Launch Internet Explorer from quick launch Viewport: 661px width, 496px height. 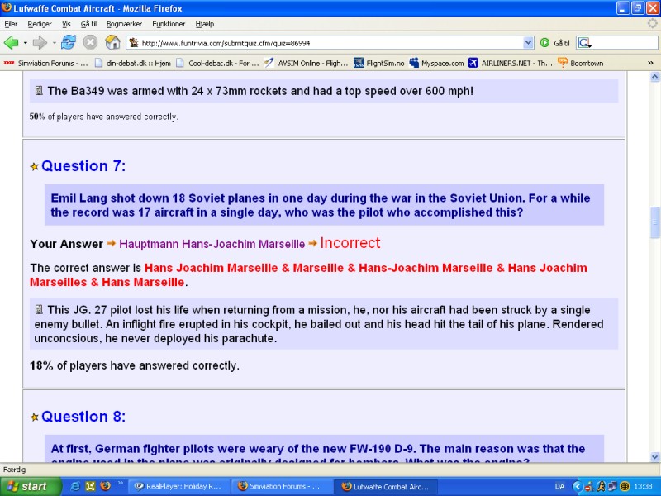75,486
